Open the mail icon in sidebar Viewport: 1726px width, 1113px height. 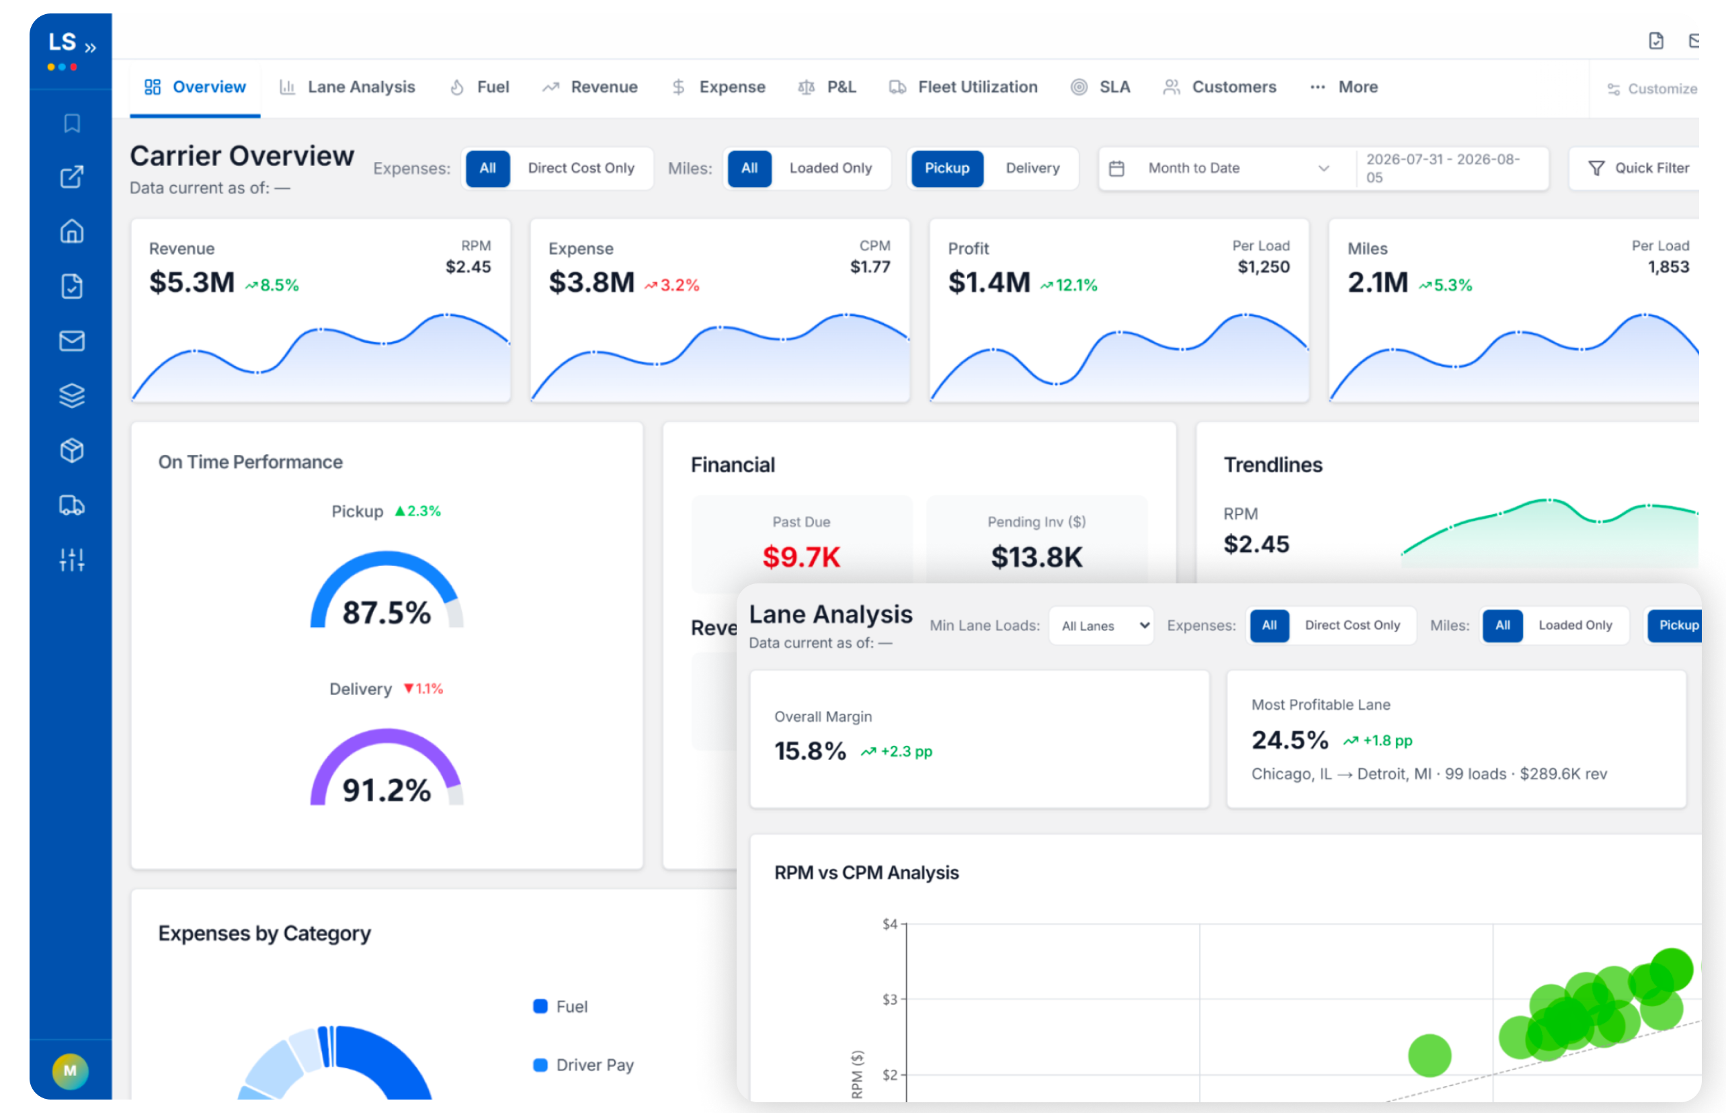coord(71,340)
